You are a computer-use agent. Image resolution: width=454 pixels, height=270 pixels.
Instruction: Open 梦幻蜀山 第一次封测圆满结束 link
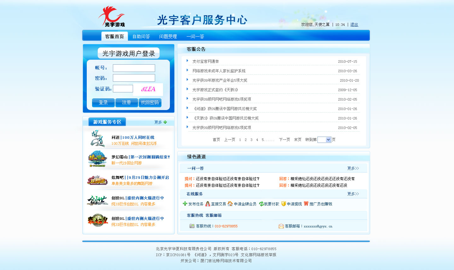[x=141, y=157]
